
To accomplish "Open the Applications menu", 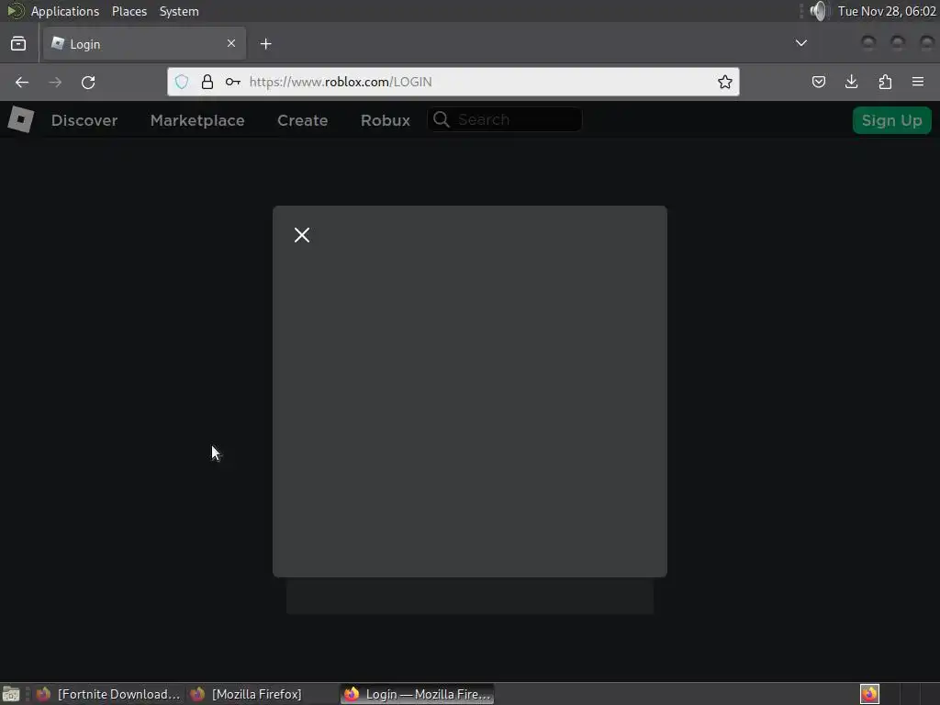I will point(65,11).
